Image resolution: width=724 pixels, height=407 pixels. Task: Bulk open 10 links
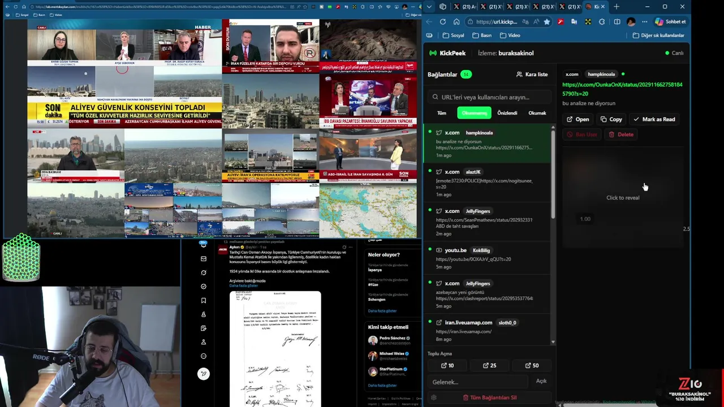(x=447, y=365)
